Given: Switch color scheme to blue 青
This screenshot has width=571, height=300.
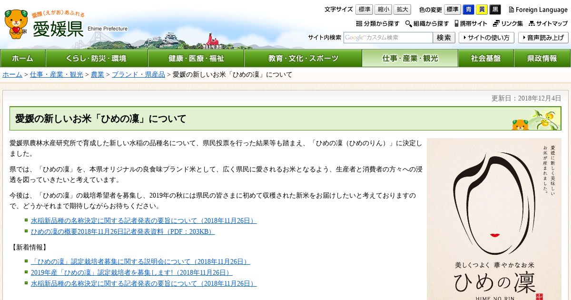Looking at the screenshot, I should [x=469, y=10].
